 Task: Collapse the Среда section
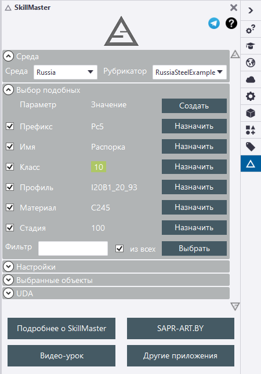click(8, 56)
